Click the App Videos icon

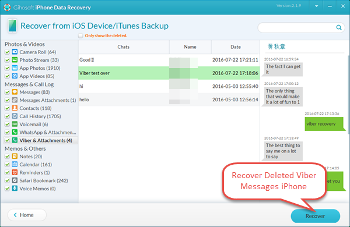pyautogui.click(x=15, y=76)
